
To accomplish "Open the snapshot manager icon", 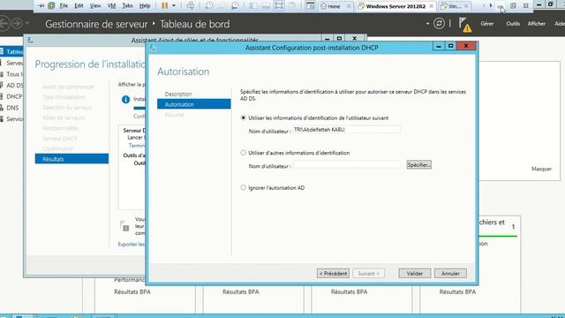I will click(236, 6).
